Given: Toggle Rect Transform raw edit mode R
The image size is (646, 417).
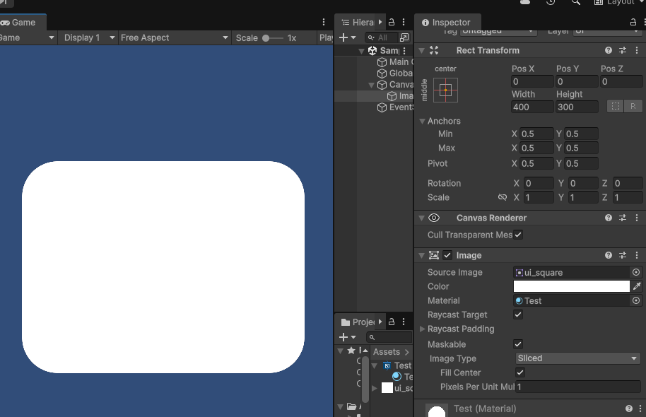Looking at the screenshot, I should tap(633, 106).
